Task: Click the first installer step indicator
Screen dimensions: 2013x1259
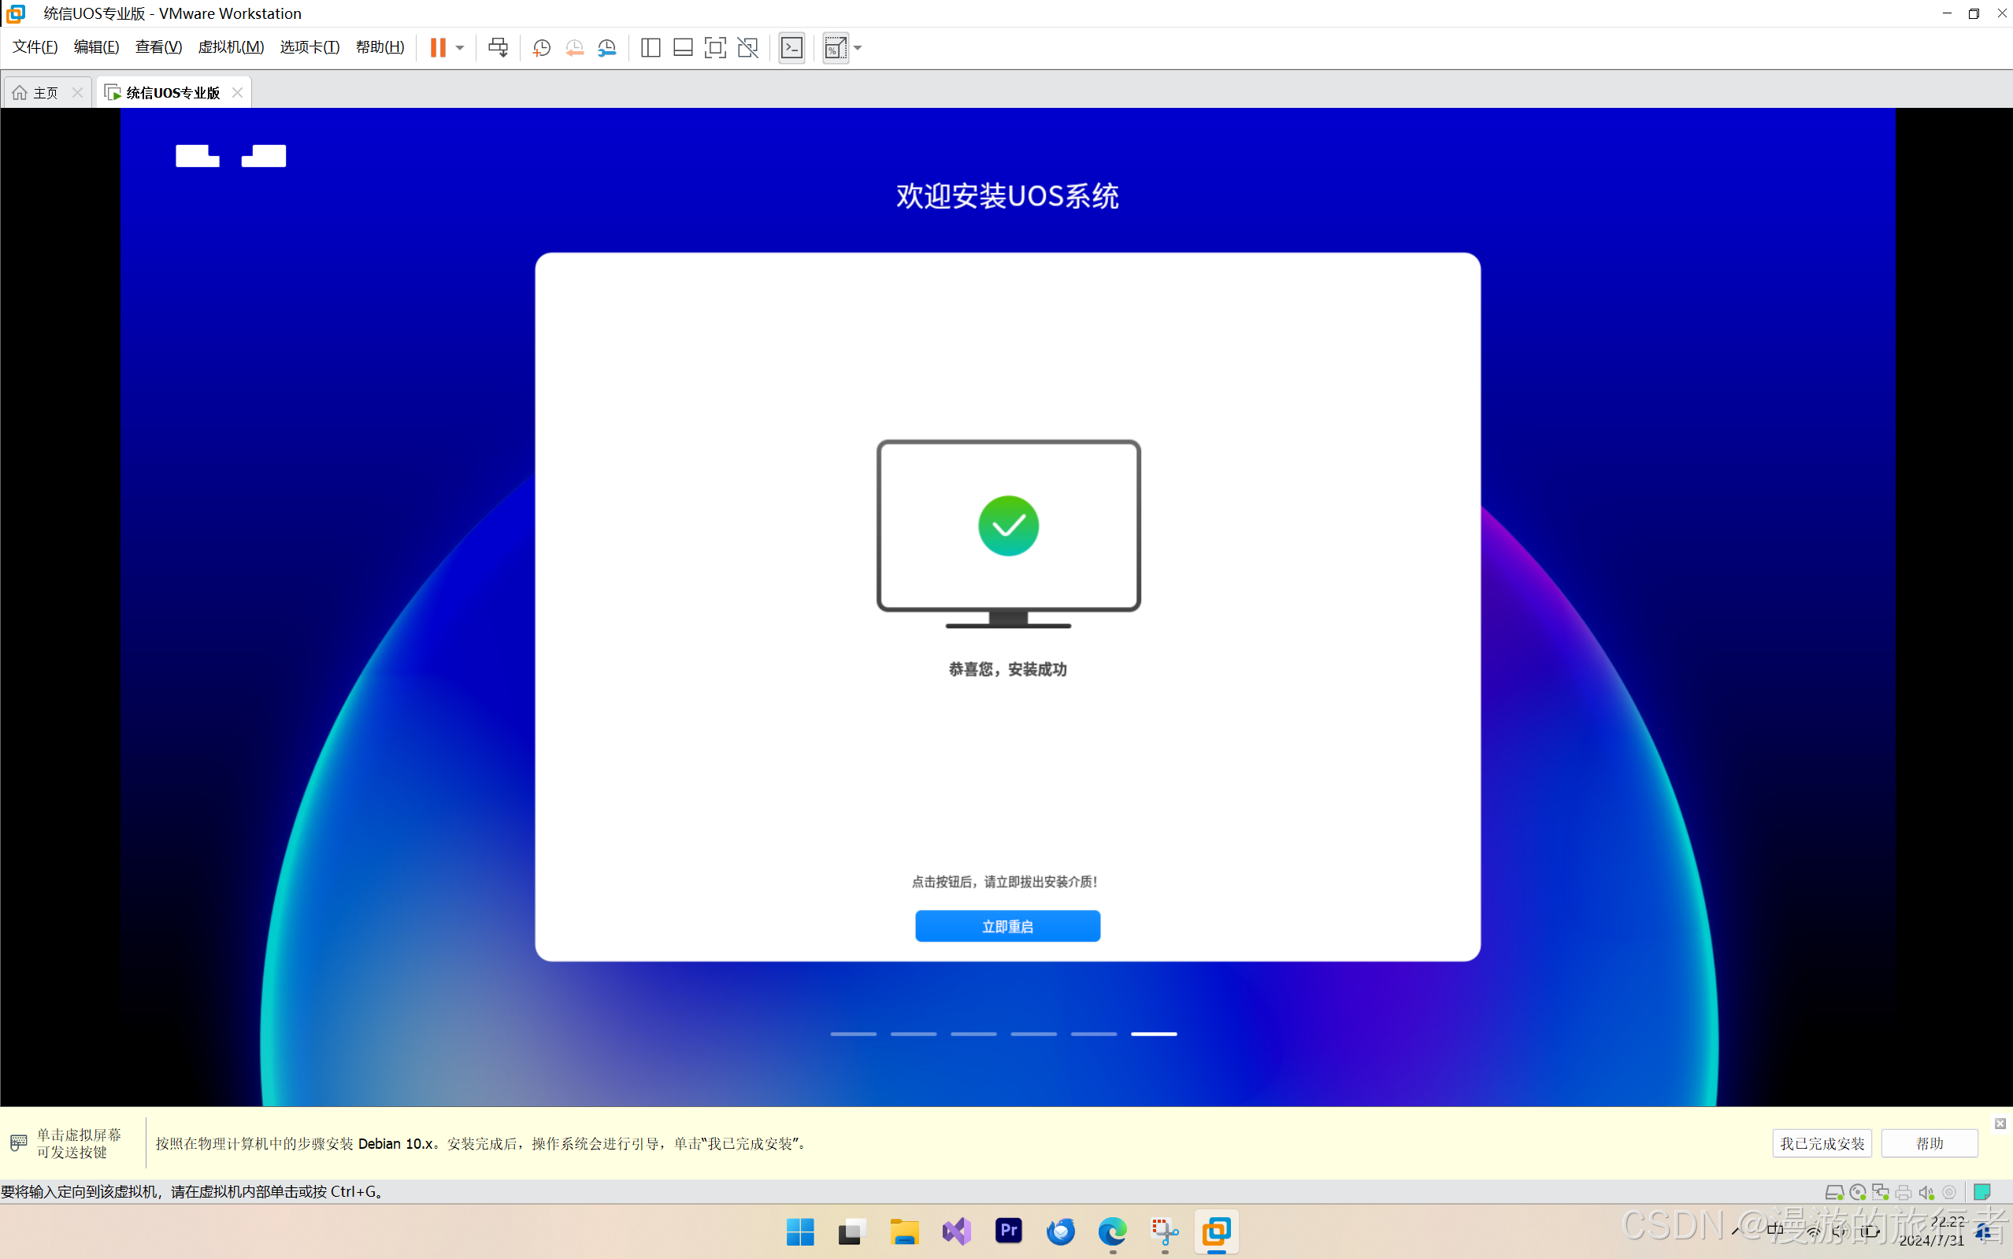Action: click(x=854, y=1033)
